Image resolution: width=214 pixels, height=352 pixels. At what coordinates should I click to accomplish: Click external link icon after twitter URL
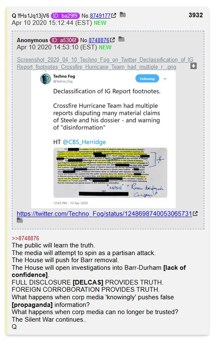[x=195, y=214]
